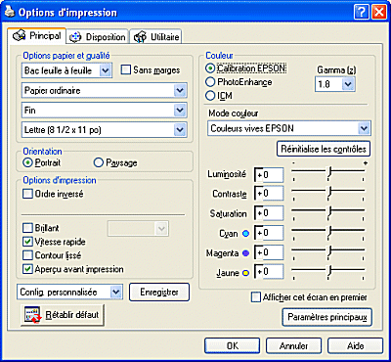Select Calibration EPSON radio button
This screenshot has width=391, height=362.
click(x=210, y=68)
